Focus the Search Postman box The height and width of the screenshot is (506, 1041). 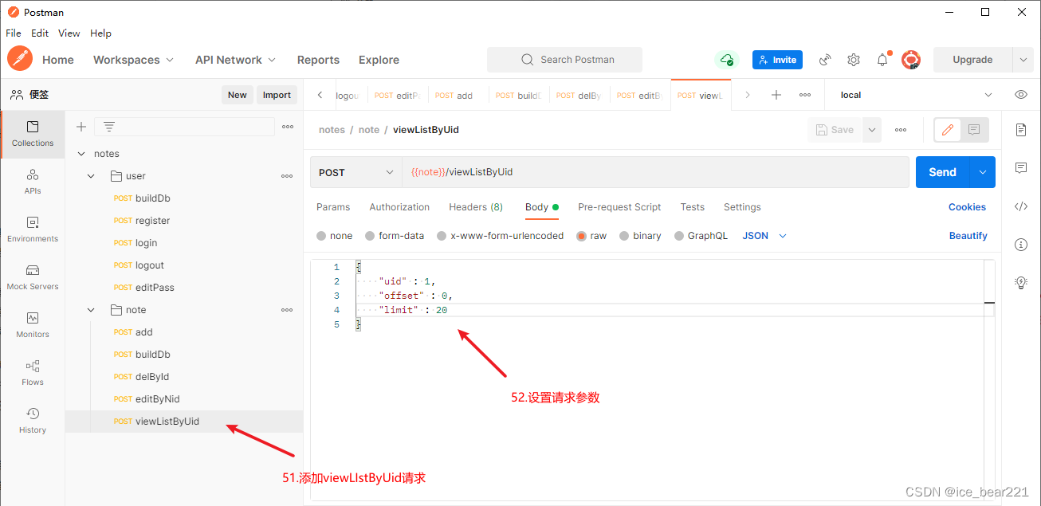tap(565, 60)
